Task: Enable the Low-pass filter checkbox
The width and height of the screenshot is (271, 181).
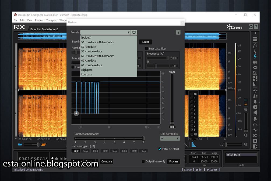Action: point(147,49)
